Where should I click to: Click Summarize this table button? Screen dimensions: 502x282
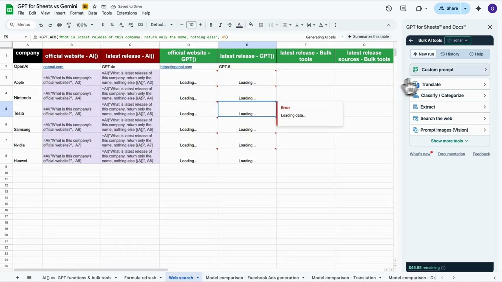pos(368,37)
